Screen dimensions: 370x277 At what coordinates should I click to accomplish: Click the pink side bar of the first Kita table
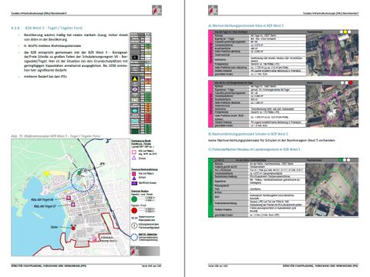tap(210, 53)
